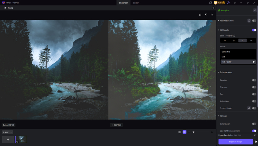Open export settings gear icon

[256, 141]
